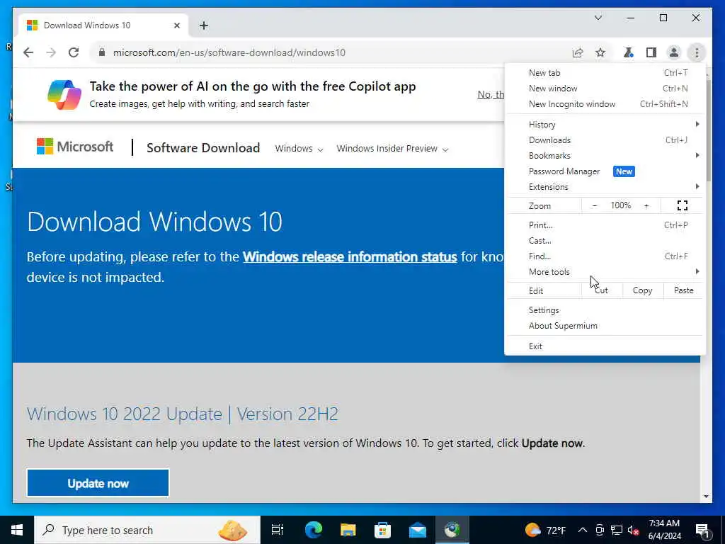Expand the More tools submenu
Image resolution: width=725 pixels, height=544 pixels.
pos(605,272)
